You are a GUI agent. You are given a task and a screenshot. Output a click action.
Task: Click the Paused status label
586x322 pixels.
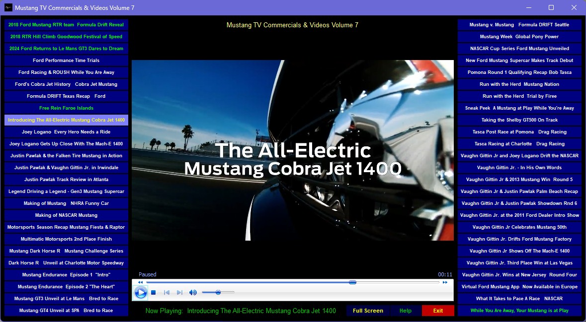pos(147,274)
